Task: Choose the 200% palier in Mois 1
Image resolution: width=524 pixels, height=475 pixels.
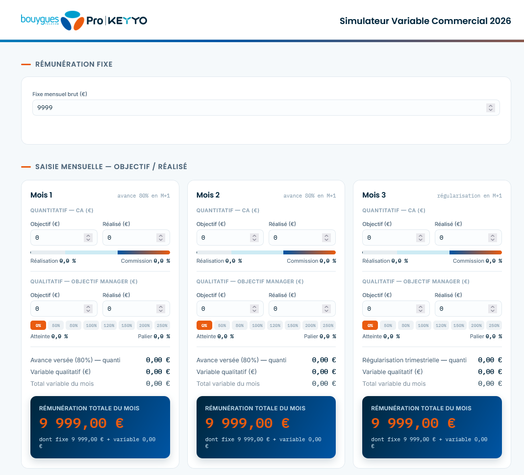Action: (145, 325)
